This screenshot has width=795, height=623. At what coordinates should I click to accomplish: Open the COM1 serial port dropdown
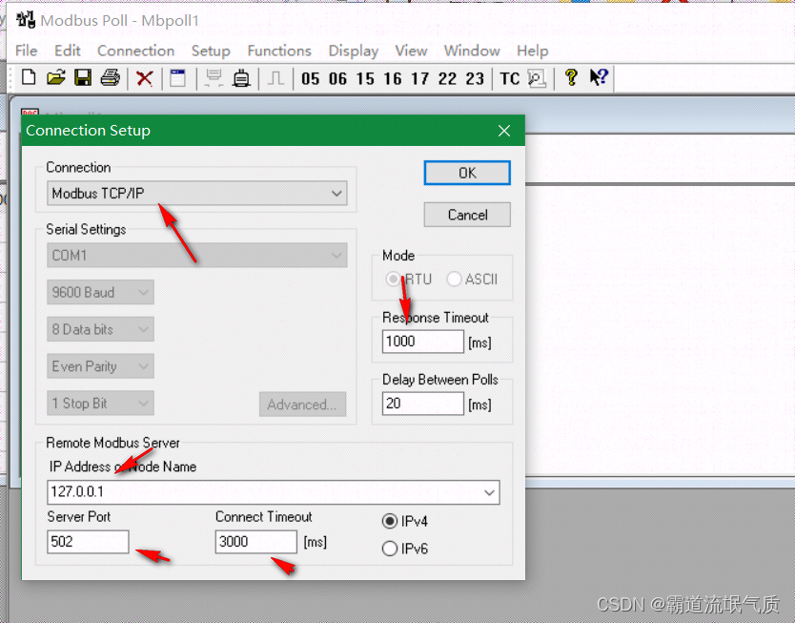click(x=196, y=255)
